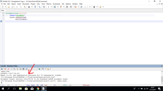Stop running process with red X icon
The height and width of the screenshot is (91, 163).
click(x=5, y=69)
